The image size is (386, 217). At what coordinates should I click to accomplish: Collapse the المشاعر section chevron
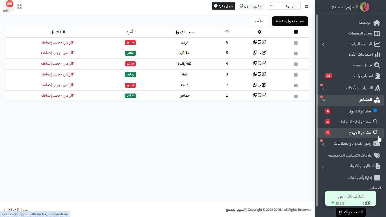[x=324, y=100]
